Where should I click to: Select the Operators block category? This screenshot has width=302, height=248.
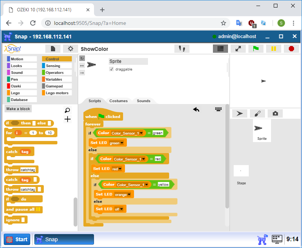click(x=57, y=72)
